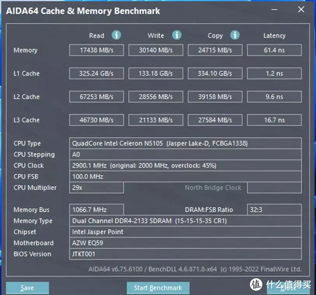
Task: Select L1 Cache latency 1.2 ns
Action: point(274,74)
